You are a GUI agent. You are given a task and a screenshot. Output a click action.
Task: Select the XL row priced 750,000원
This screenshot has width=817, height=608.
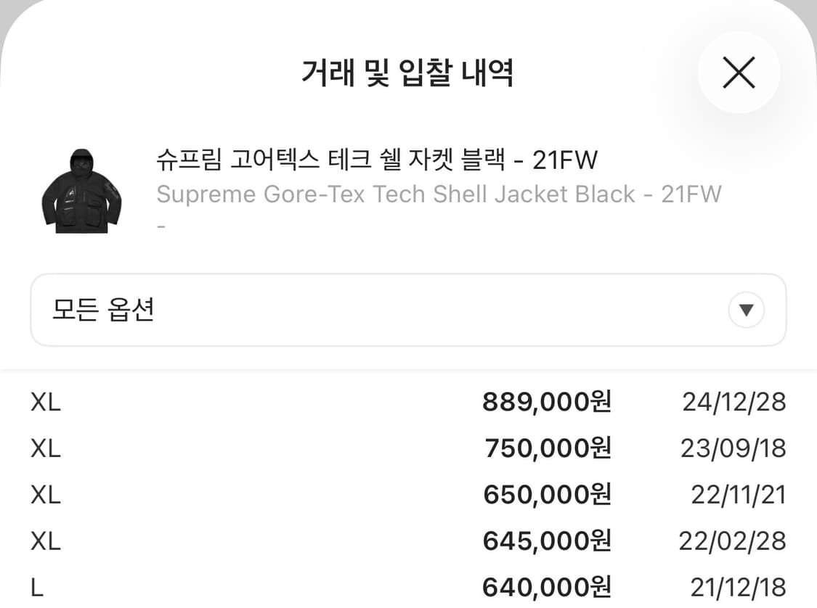[x=408, y=448]
